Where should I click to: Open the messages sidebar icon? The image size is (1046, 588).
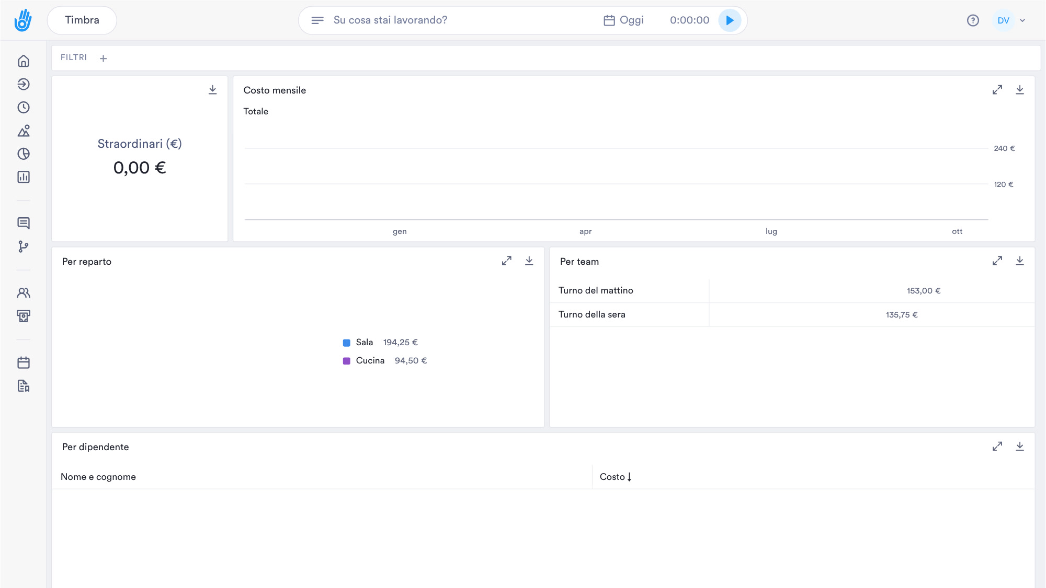(24, 224)
